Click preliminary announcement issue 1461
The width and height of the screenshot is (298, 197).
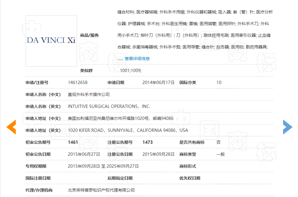tap(73, 142)
